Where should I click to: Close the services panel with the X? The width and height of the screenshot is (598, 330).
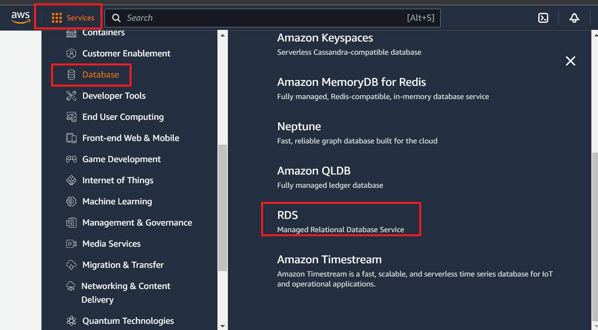[570, 61]
